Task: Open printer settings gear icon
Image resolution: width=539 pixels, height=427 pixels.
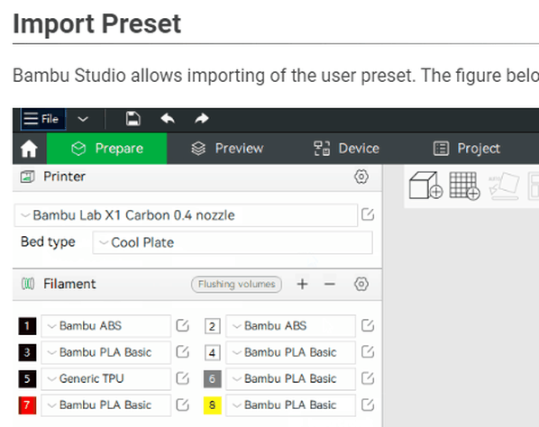Action: [361, 177]
